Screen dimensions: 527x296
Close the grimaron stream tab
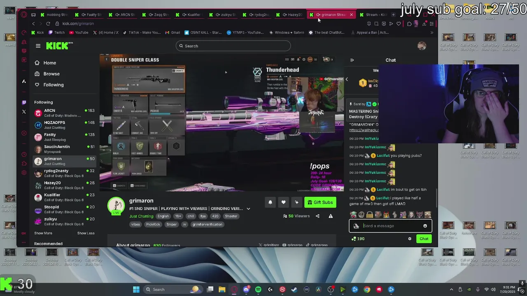(351, 15)
